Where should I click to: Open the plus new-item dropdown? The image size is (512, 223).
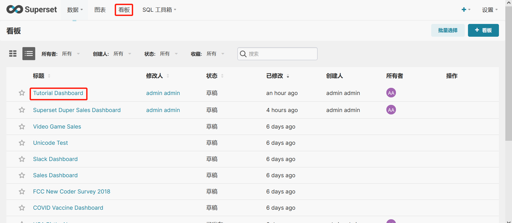click(466, 10)
